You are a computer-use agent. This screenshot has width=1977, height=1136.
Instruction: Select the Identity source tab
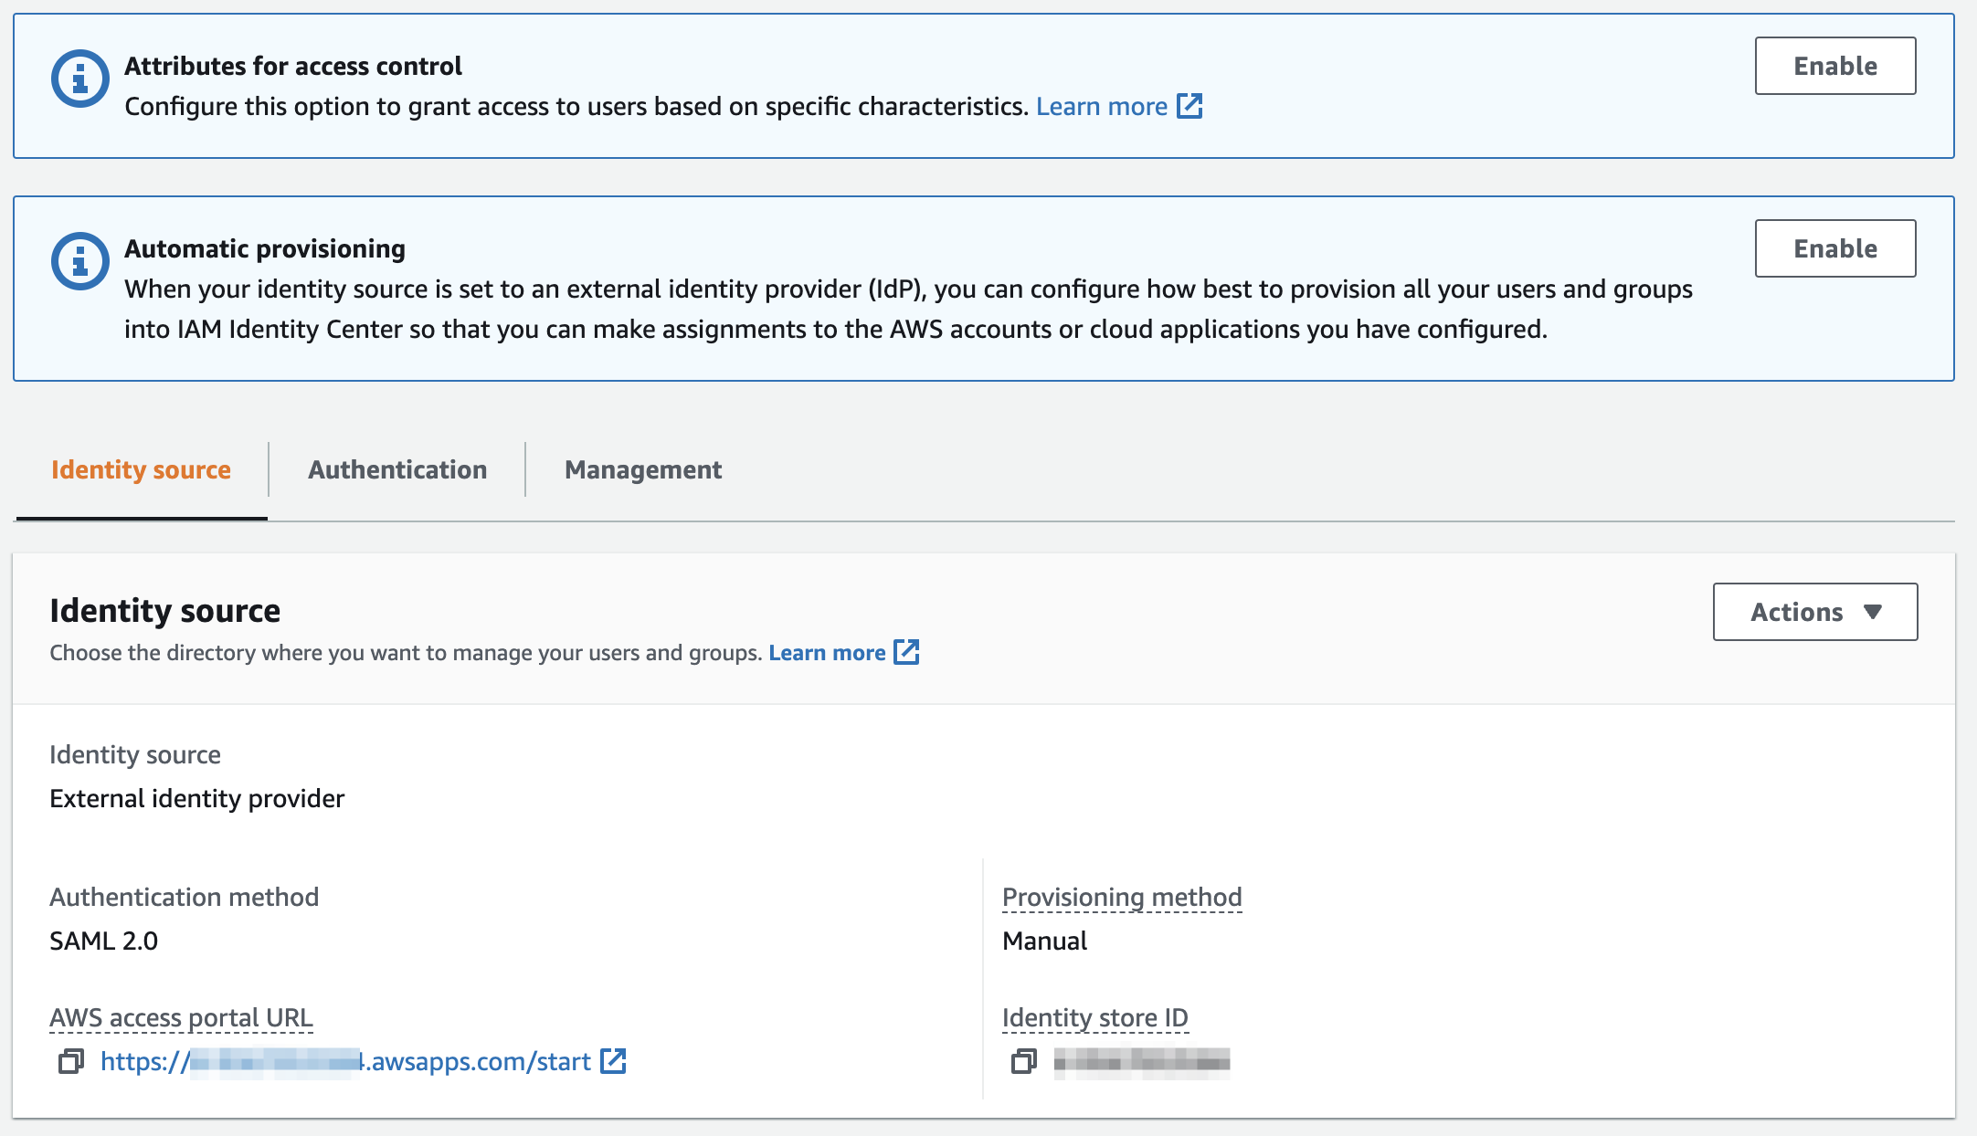tap(141, 469)
